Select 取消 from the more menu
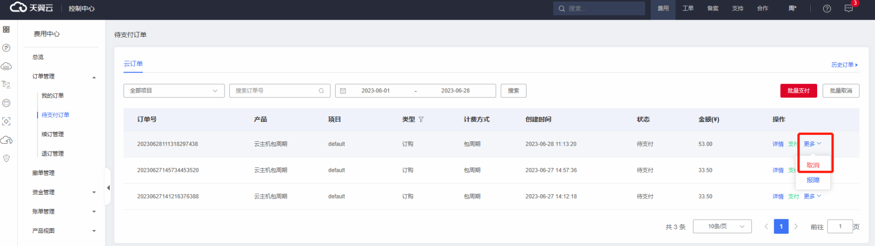Viewport: 875px width, 246px height. (813, 165)
